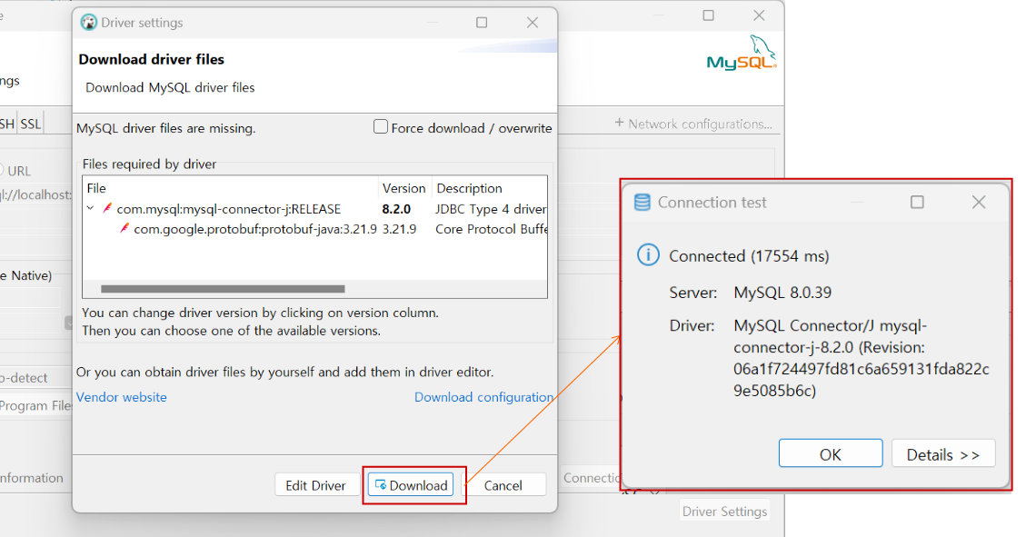Viewport: 1026px width, 537px height.
Task: Select com.google.protobuf:protobuf-java:3.21.9 file entry
Action: tap(255, 229)
